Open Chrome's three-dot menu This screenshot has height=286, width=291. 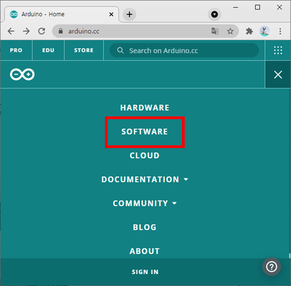[x=280, y=31]
